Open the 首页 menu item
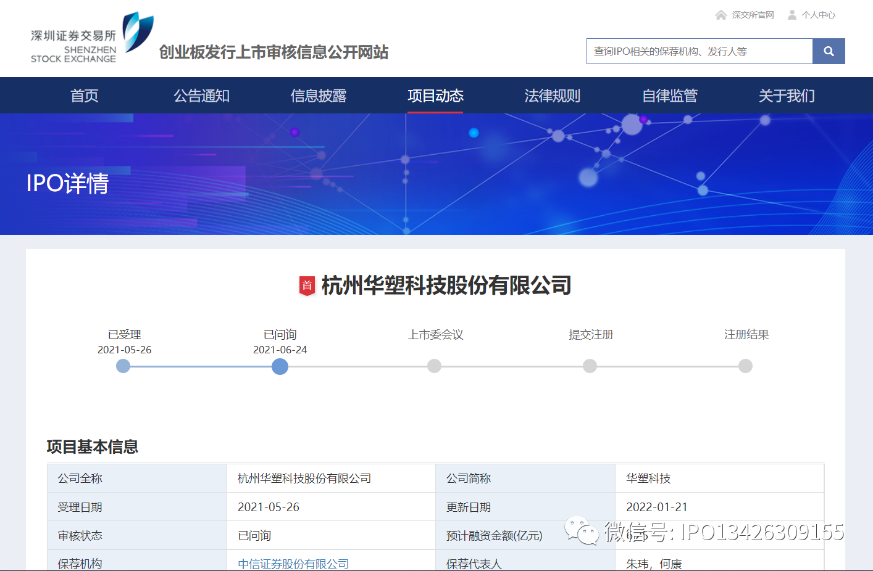873x571 pixels. coord(85,96)
